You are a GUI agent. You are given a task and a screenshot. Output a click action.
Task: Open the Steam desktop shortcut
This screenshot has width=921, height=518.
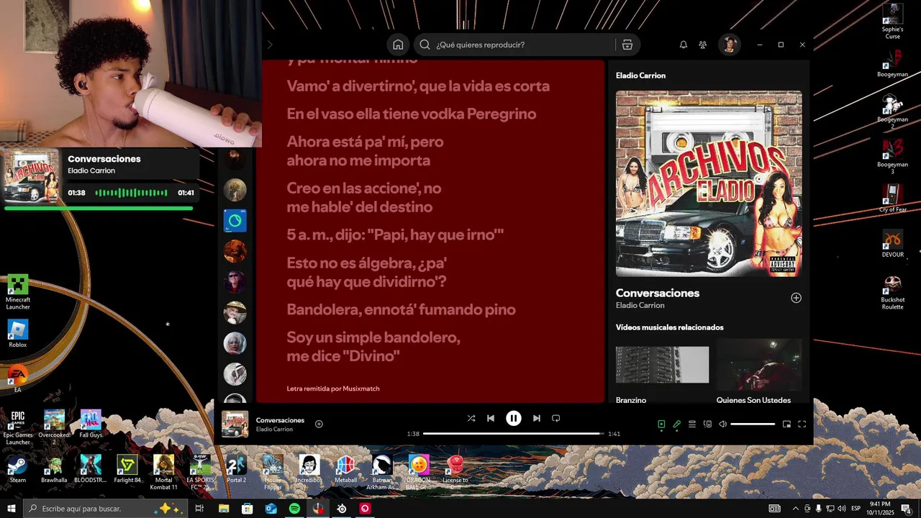tap(18, 468)
